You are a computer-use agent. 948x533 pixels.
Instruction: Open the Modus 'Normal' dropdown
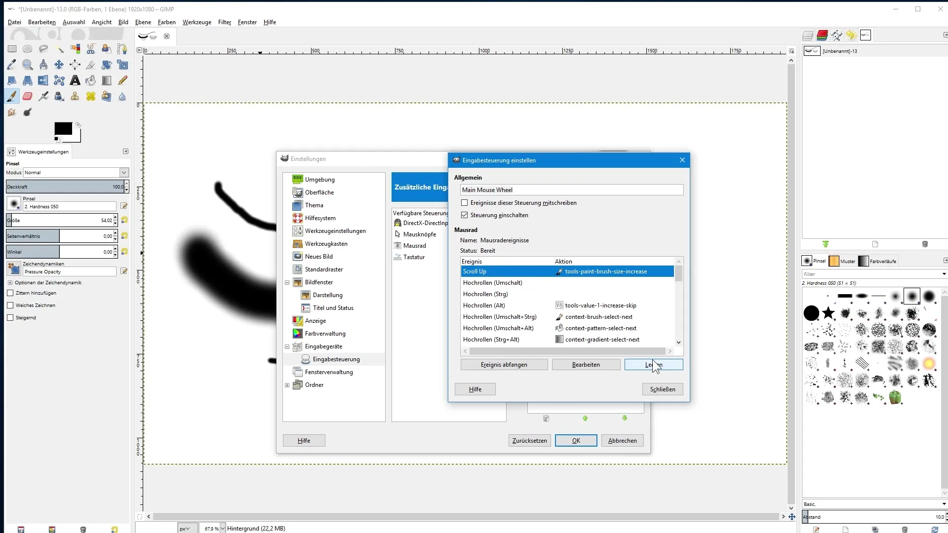(x=76, y=173)
